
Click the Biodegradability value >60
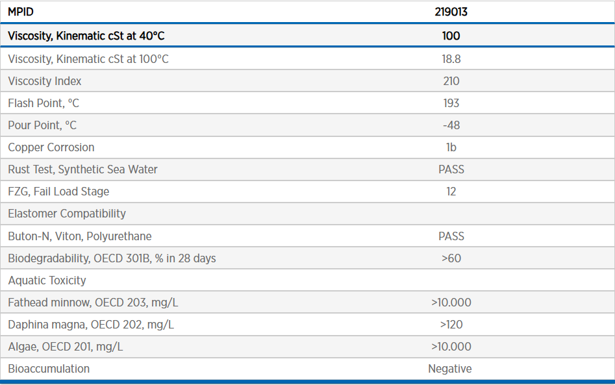click(x=451, y=258)
